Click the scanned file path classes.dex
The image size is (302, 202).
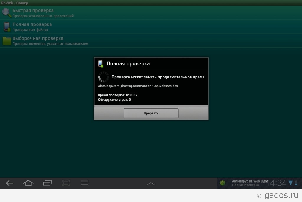pos(138,86)
